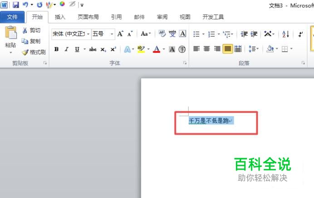
Task: Toggle strikethrough (abc) formatting
Action: (93, 49)
